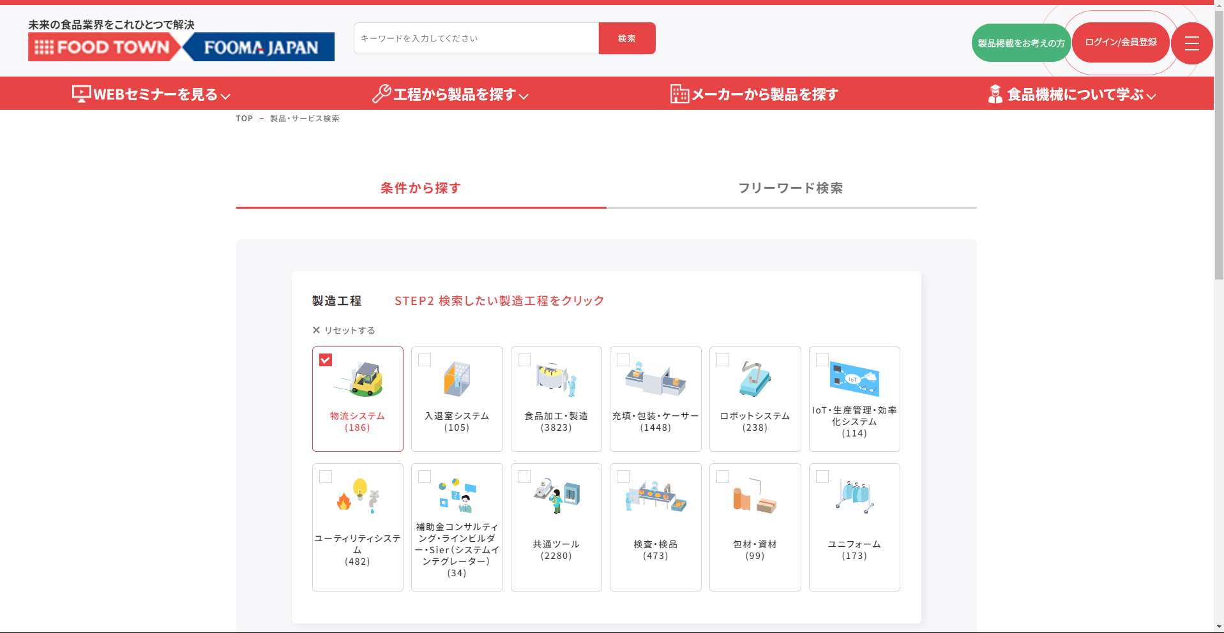Expand the 工程から製品を探す chevron
1224x633 pixels.
[x=524, y=96]
